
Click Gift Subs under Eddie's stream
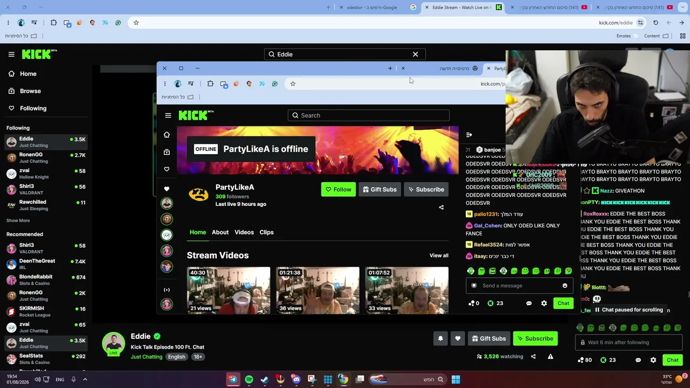point(489,338)
